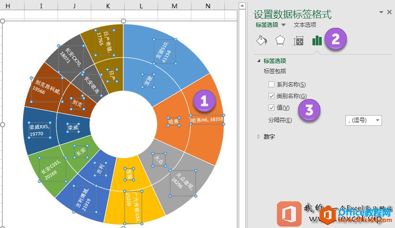395x228 pixels.
Task: Open the 标签选项 dropdown arrow
Action: pos(283,25)
